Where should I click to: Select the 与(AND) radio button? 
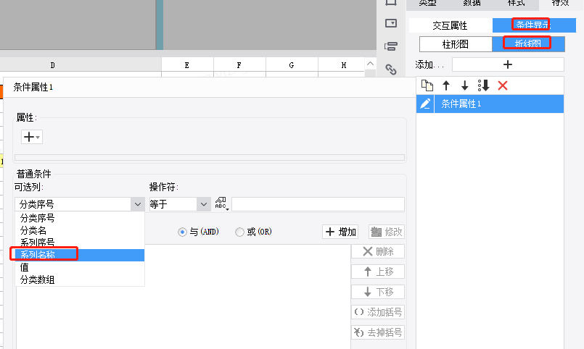(183, 232)
